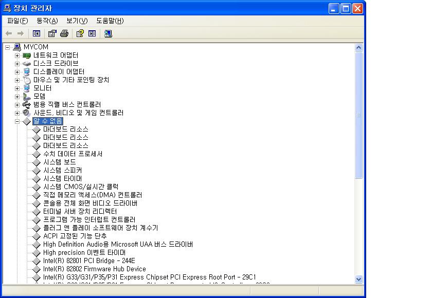Click the diamond icon beside 알 수 없음
This screenshot has width=432, height=298.
pyautogui.click(x=27, y=121)
